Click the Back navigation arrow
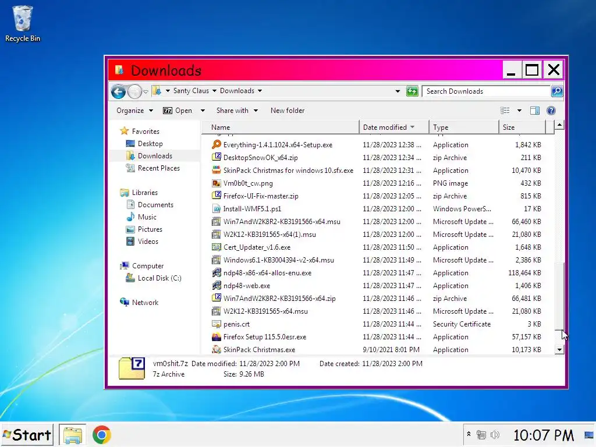The height and width of the screenshot is (447, 596). (x=118, y=91)
